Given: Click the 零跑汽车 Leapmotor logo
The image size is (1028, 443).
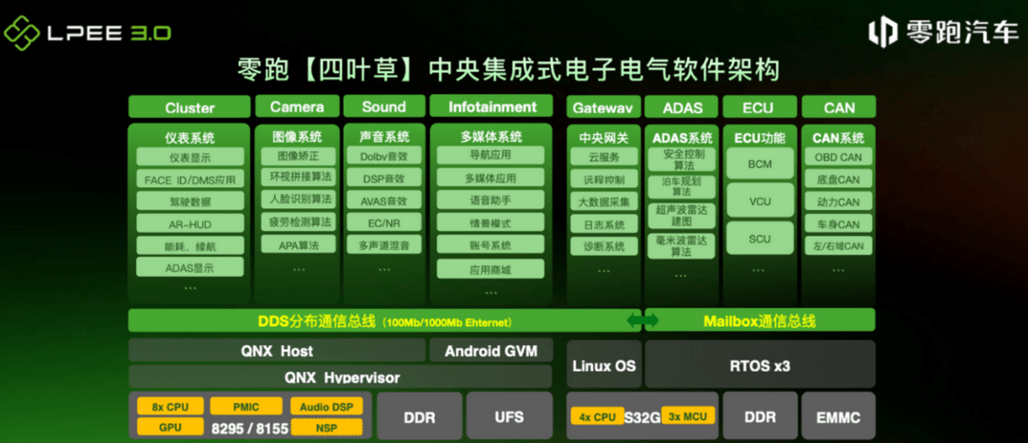Looking at the screenshot, I should 943,31.
